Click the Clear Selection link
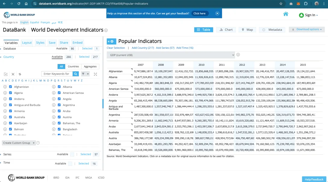The height and width of the screenshot is (182, 328). [116, 48]
